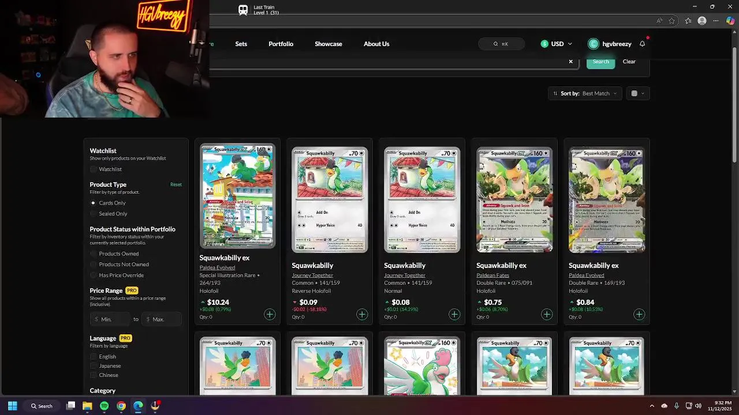Image resolution: width=739 pixels, height=415 pixels.
Task: Open the Showcase navigation item
Action: click(x=329, y=44)
